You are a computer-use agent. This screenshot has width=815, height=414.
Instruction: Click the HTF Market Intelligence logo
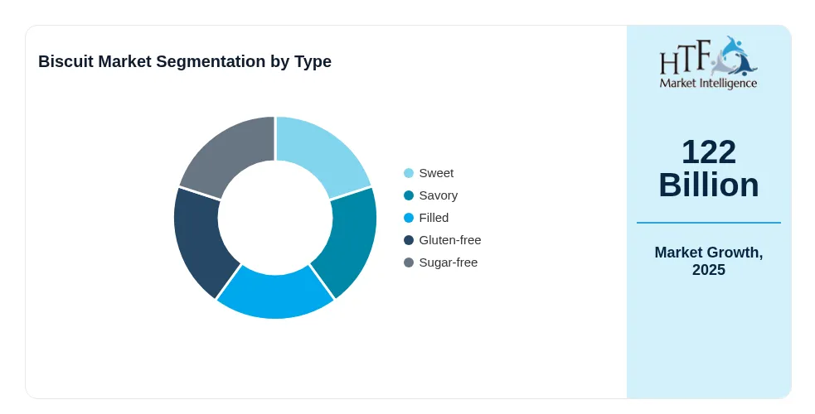tap(708, 63)
